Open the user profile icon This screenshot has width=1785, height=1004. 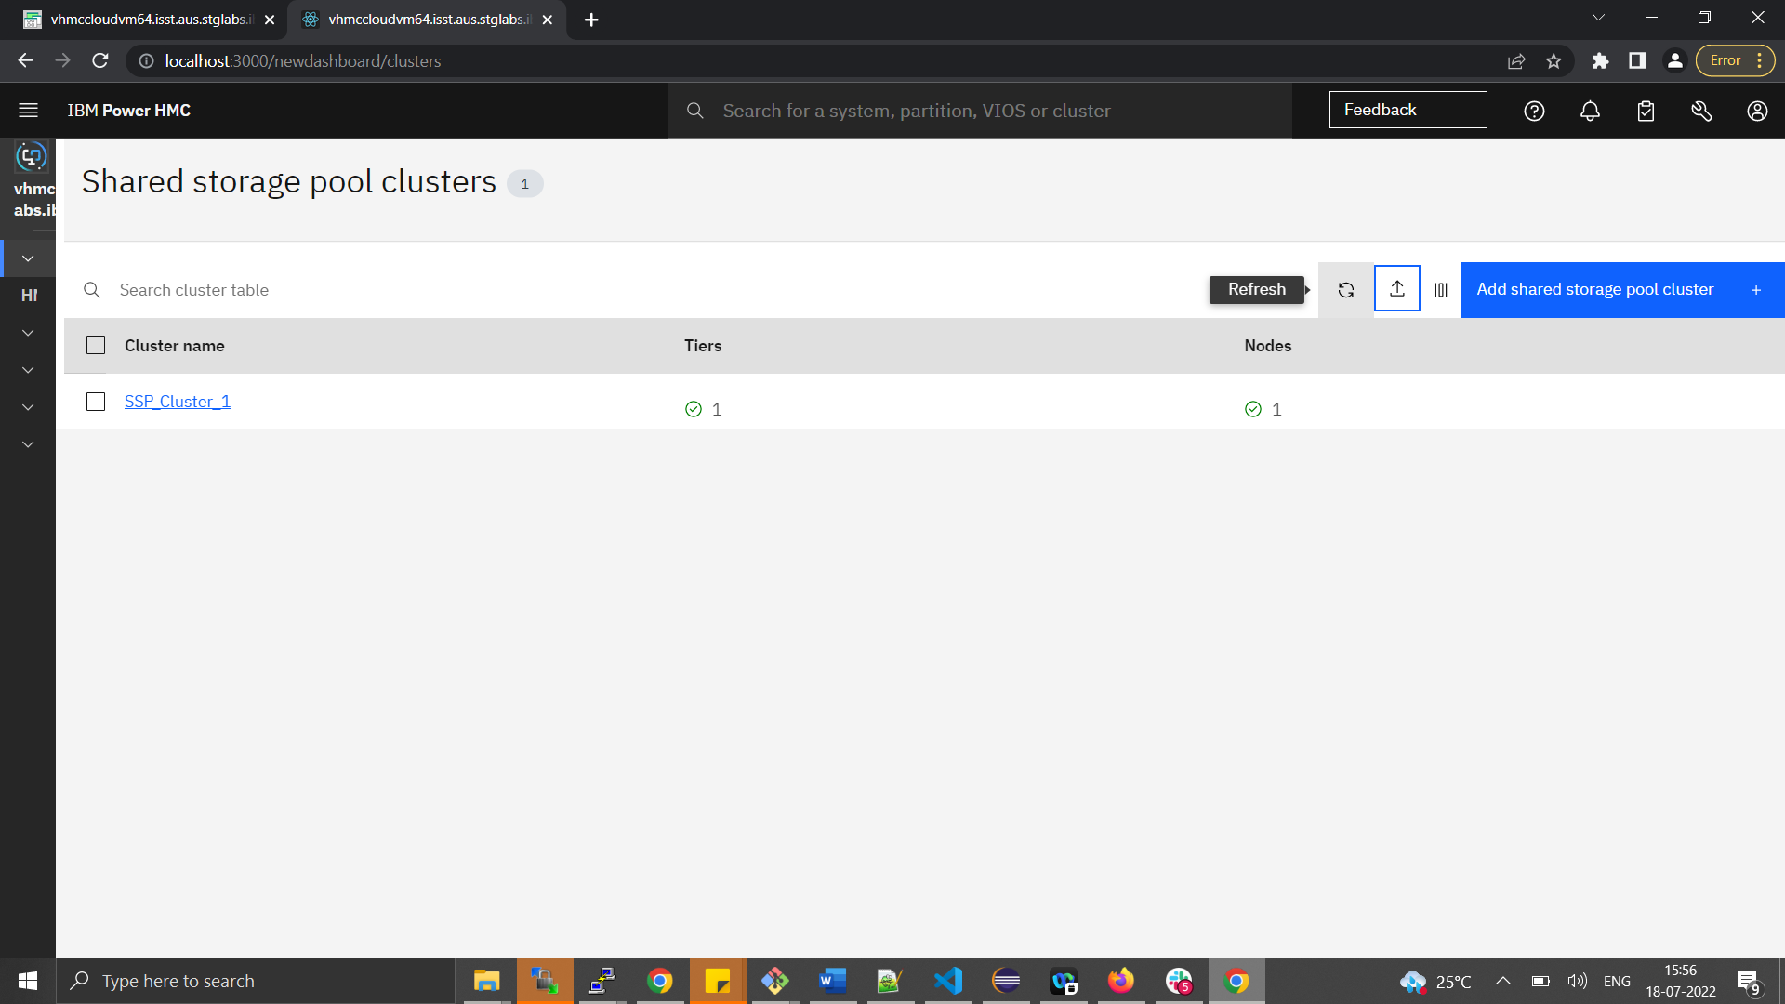1757,111
